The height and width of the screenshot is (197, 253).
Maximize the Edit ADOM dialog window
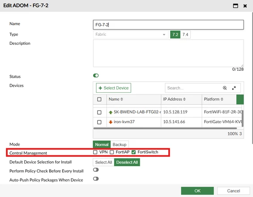pyautogui.click(x=236, y=6)
